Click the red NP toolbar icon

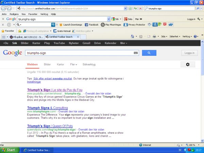[165, 24]
